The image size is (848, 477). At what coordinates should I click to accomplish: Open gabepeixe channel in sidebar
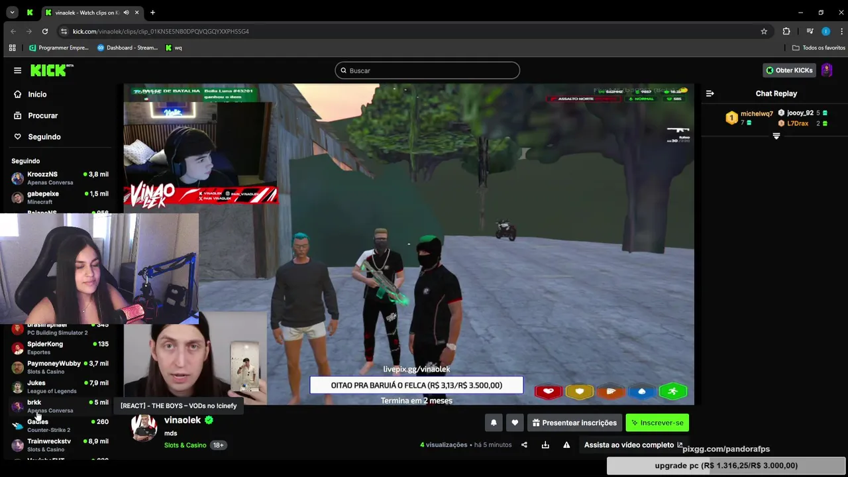tap(60, 197)
